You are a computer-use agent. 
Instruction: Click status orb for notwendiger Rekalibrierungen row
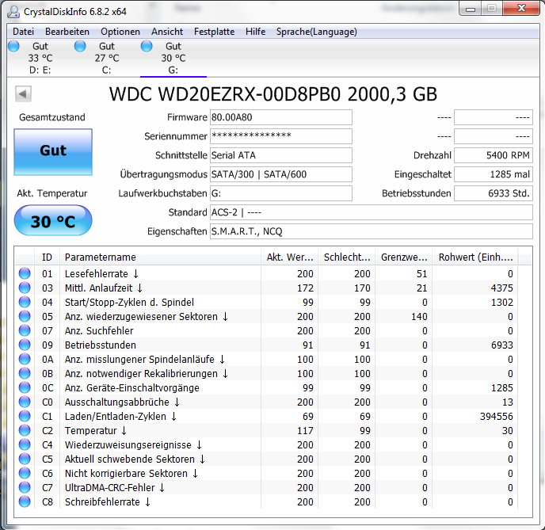25,373
